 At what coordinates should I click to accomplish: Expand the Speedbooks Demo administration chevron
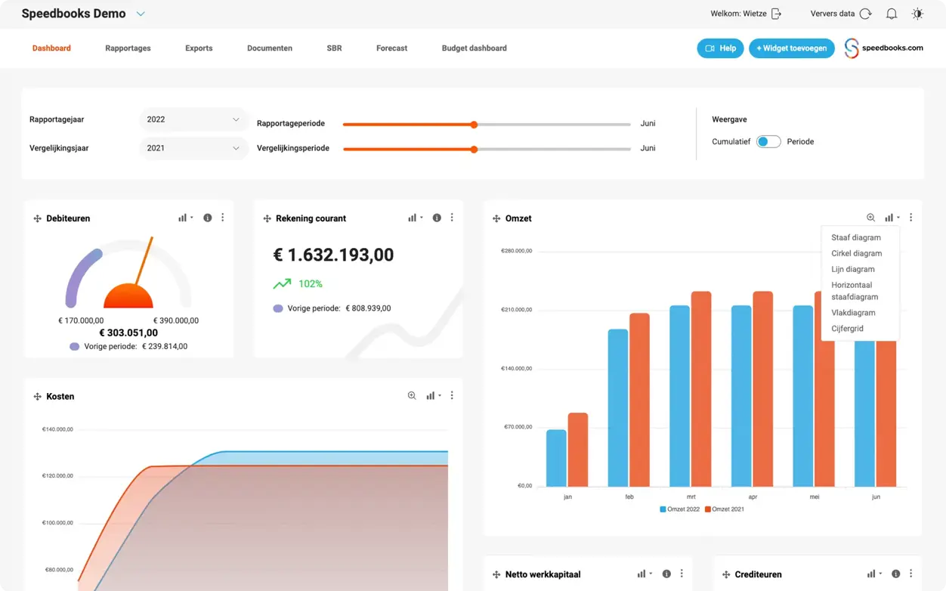(x=141, y=14)
